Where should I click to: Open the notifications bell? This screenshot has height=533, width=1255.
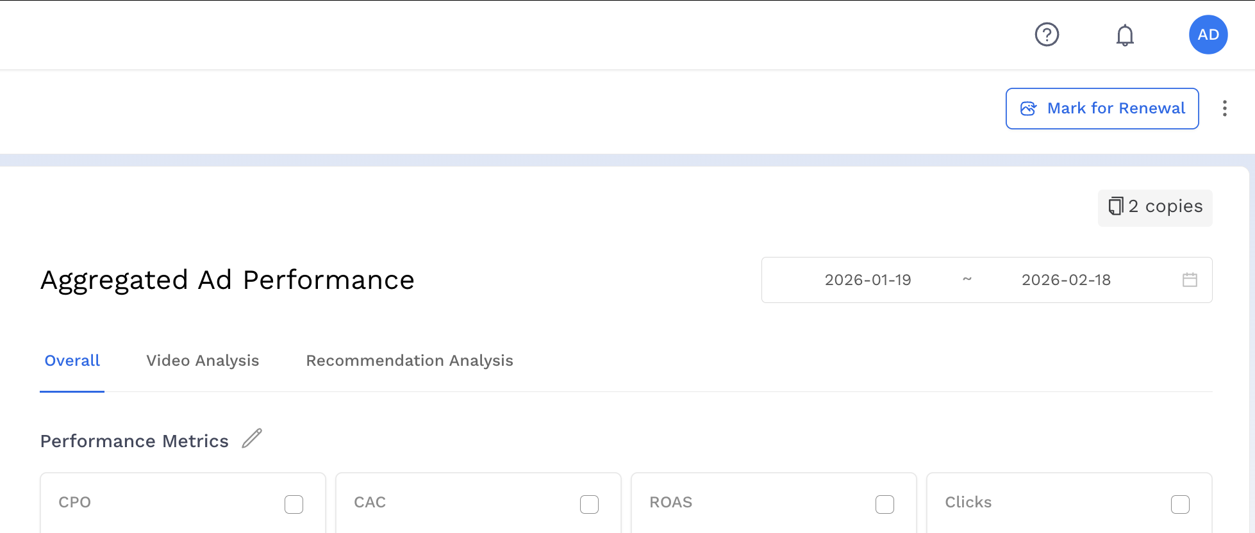1126,35
